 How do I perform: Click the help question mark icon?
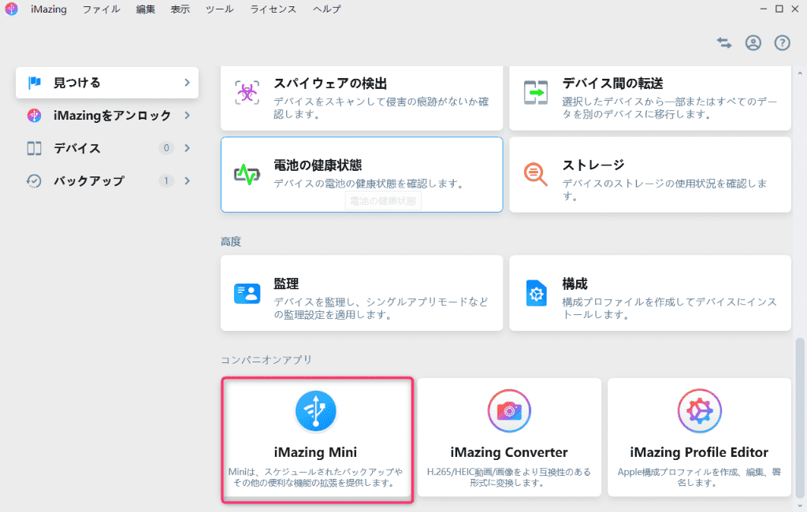782,43
